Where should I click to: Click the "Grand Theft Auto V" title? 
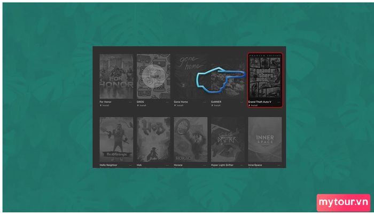pos(260,102)
